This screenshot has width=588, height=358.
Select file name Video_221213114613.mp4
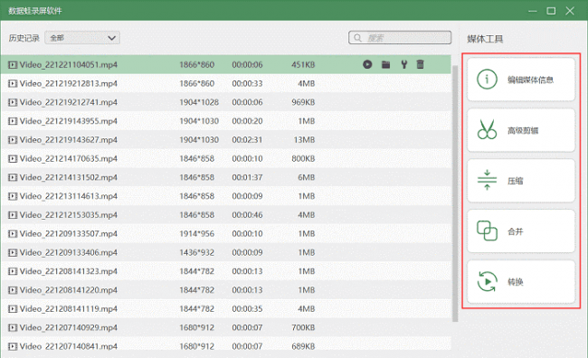(x=68, y=196)
